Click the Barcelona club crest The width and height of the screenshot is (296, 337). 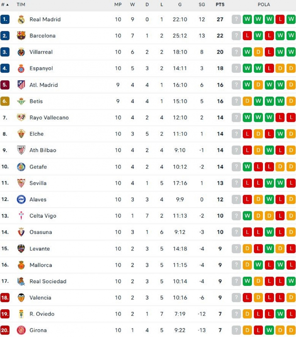(21, 36)
